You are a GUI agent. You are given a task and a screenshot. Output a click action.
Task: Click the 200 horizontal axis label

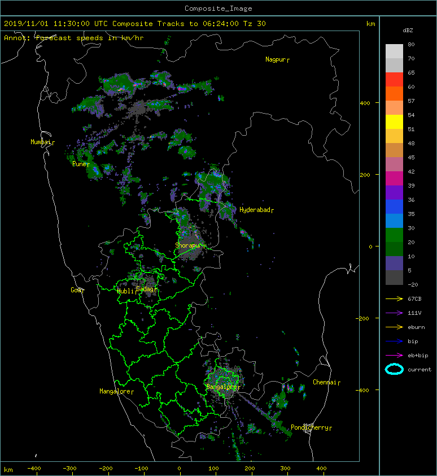click(250, 469)
